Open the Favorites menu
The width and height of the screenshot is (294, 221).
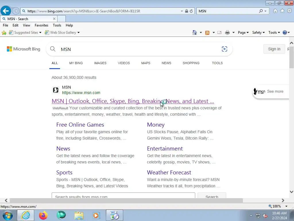[41, 25]
